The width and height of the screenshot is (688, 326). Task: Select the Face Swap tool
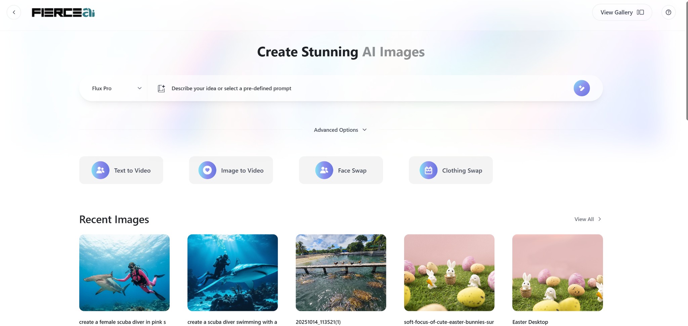pyautogui.click(x=341, y=170)
